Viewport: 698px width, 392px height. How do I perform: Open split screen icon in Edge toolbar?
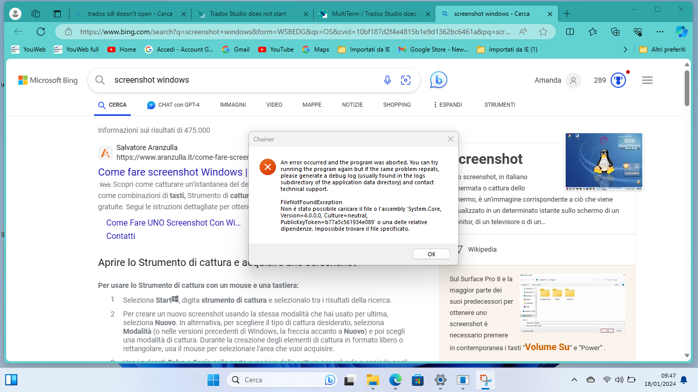(570, 32)
